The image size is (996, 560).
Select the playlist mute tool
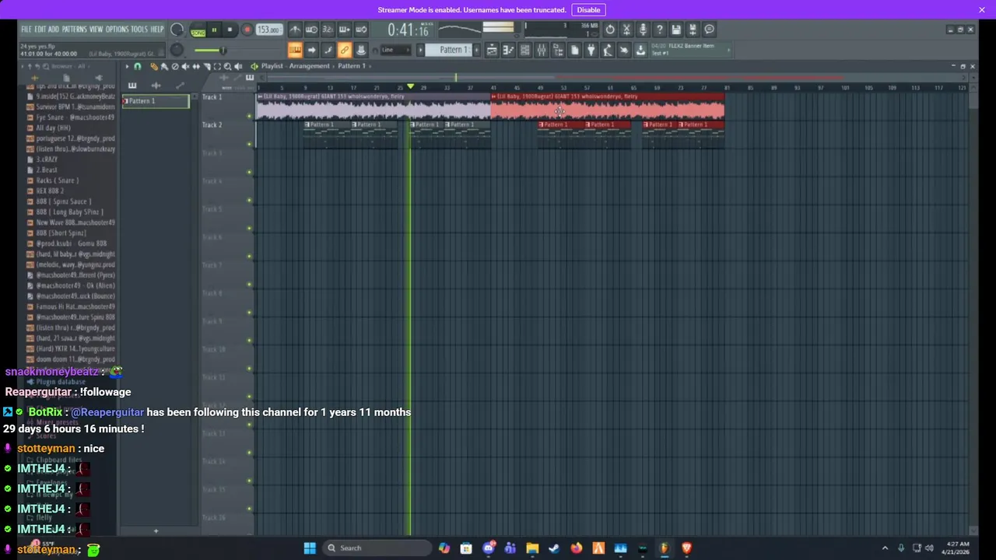coord(185,66)
